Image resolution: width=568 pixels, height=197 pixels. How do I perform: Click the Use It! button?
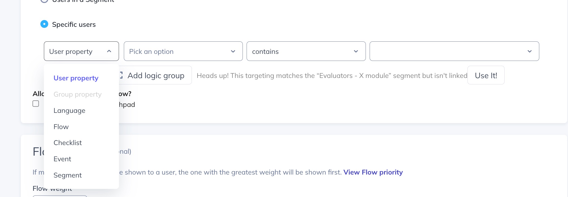pyautogui.click(x=486, y=75)
